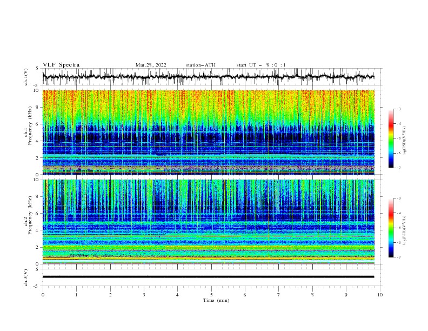Click the ch.1 "Frequency (kHz)" axis label

pos(30,127)
